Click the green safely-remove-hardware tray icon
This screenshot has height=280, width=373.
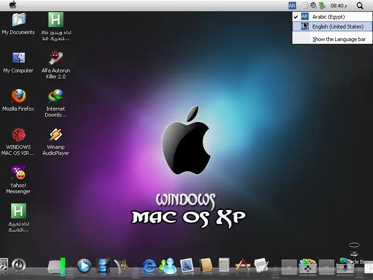322,5
